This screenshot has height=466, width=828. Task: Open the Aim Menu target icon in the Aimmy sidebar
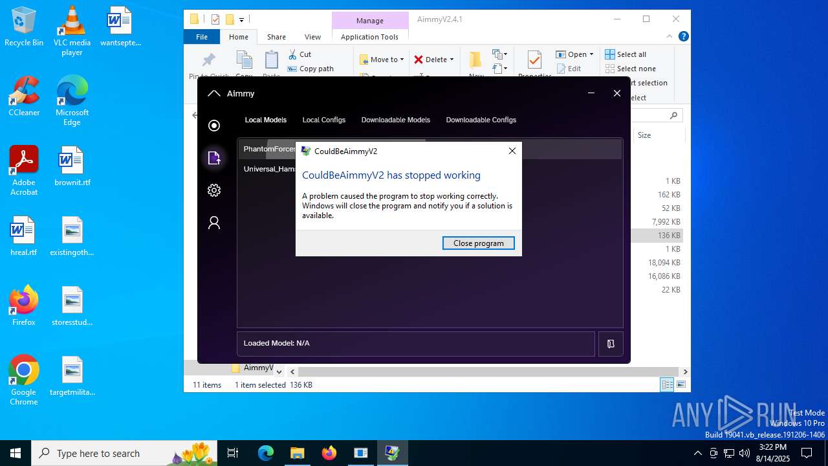point(214,126)
